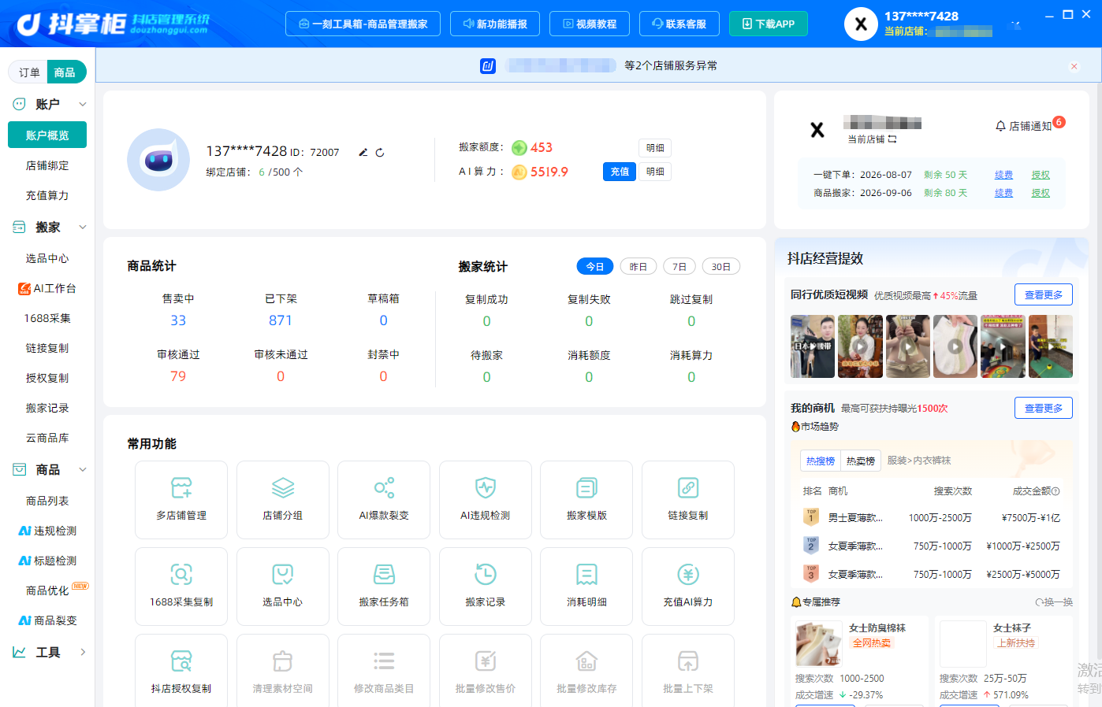Launch the AI爆款裂变 function icon

coord(384,488)
